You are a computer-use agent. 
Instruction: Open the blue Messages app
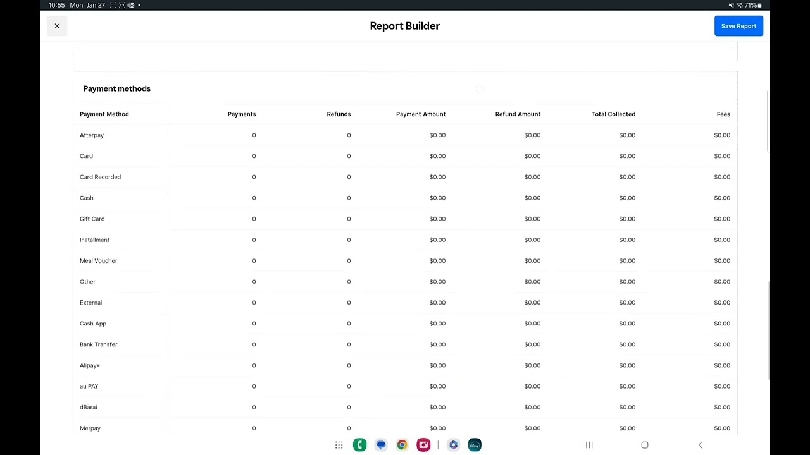coord(381,445)
